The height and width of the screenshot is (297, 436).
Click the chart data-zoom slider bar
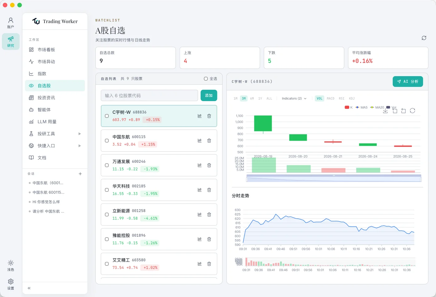pos(334,179)
